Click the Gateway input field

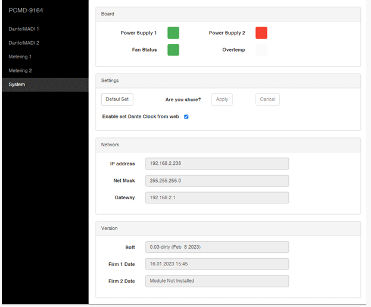(217, 198)
